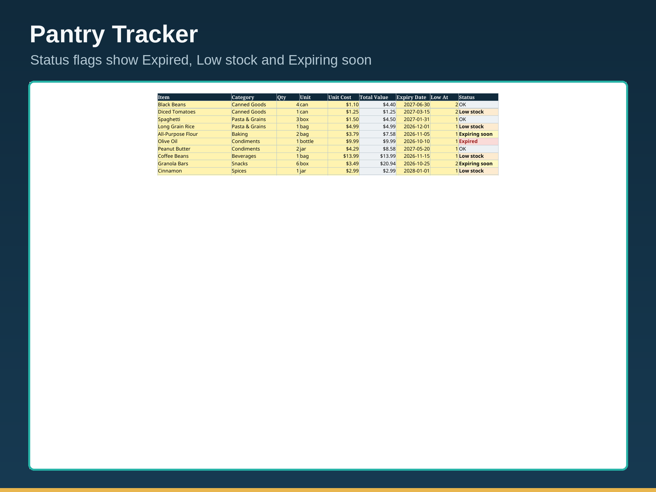656x492 pixels.
Task: Click the Spaghetti item cell
Action: (194, 119)
